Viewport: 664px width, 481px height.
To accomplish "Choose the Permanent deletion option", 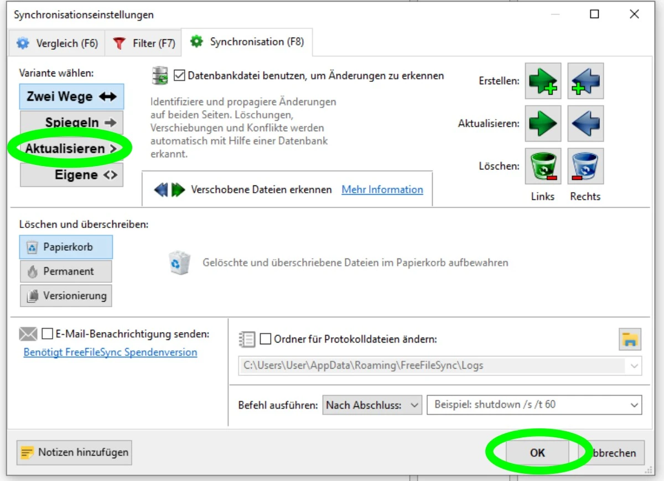I will [x=66, y=272].
